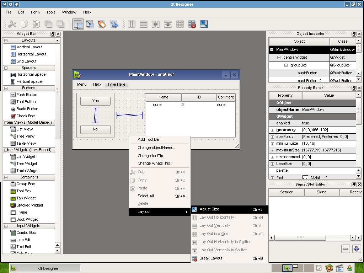Image resolution: width=364 pixels, height=273 pixels.
Task: Float the Object Inspector dock panel
Action: tap(354, 34)
